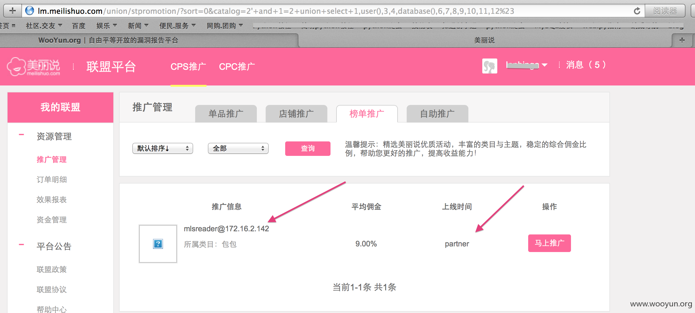This screenshot has width=695, height=313.
Task: Open 消息 (5) messages
Action: [x=586, y=65]
